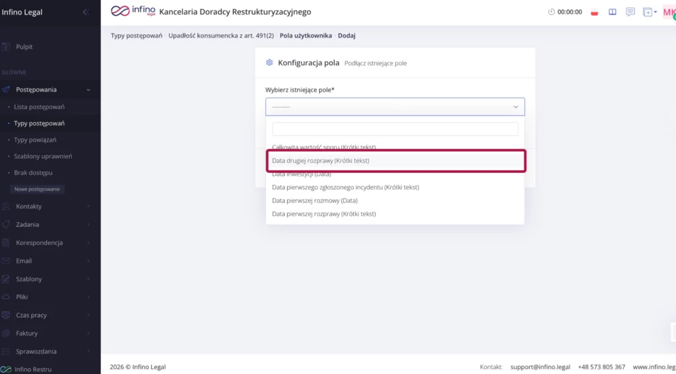Click the Infino Legal logo
676x374 pixels.
tap(133, 11)
